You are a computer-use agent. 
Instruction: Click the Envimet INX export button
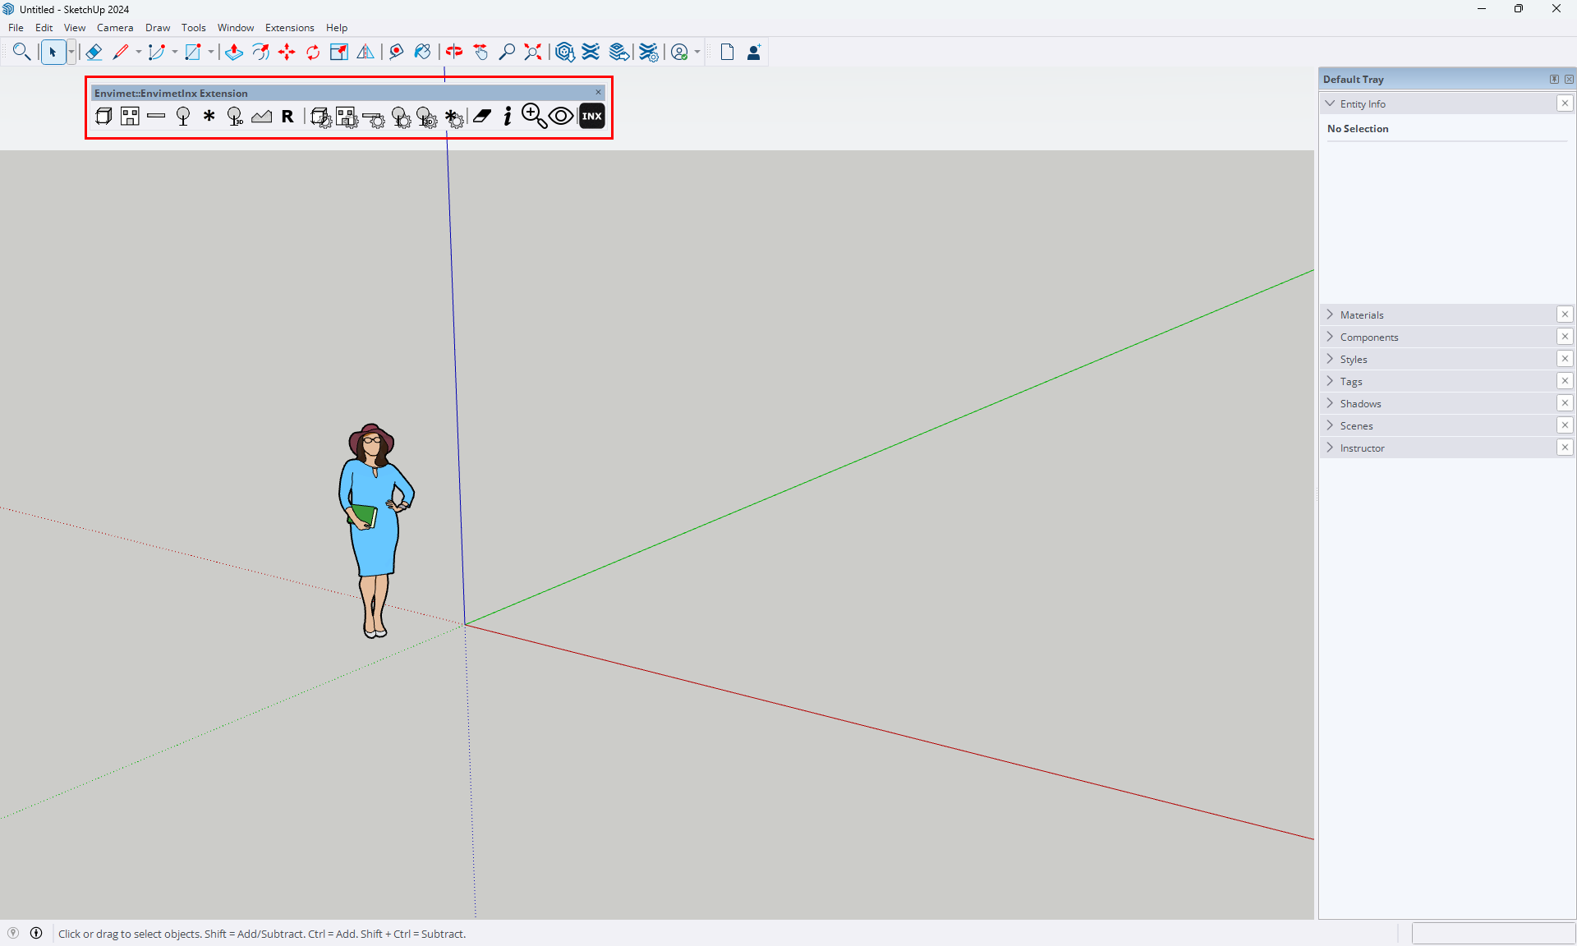[591, 117]
